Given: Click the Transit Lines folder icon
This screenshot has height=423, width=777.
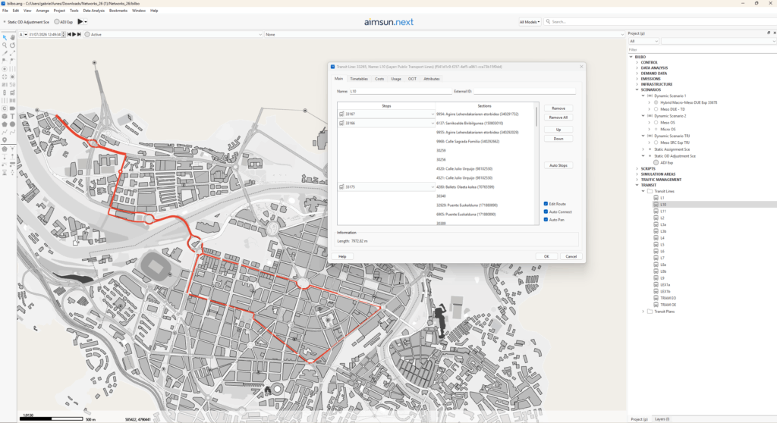Looking at the screenshot, I should 650,191.
